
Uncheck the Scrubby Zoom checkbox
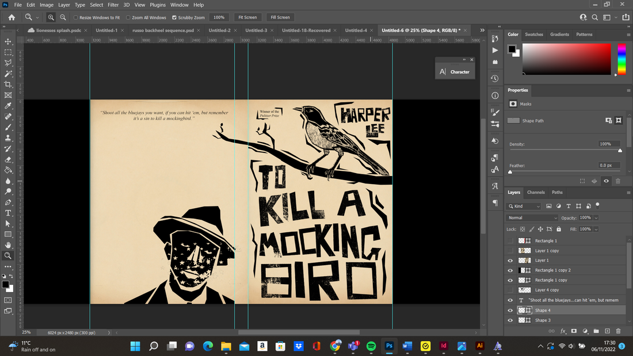(174, 18)
